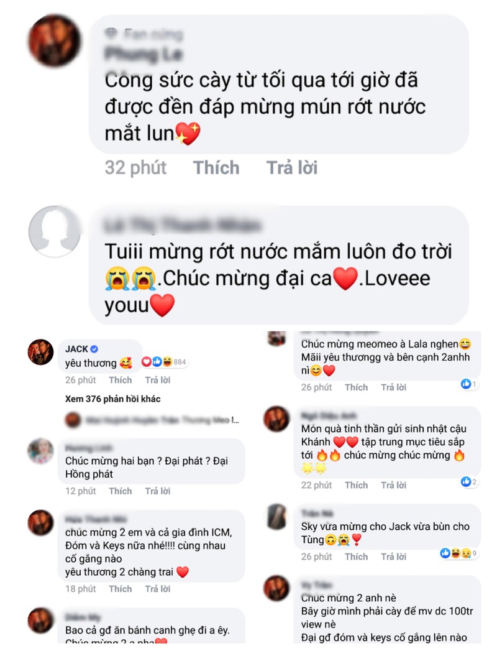Open the JACK profile name link
Image resolution: width=497 pixels, height=656 pixels.
[76, 349]
